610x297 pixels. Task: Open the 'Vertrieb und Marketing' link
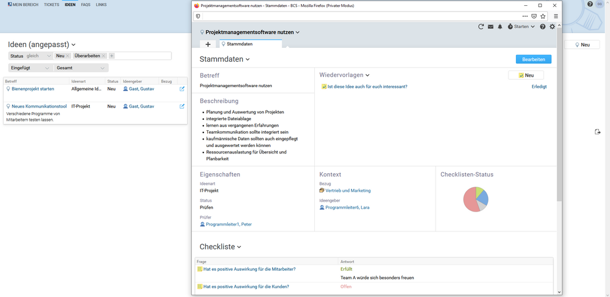click(x=347, y=191)
